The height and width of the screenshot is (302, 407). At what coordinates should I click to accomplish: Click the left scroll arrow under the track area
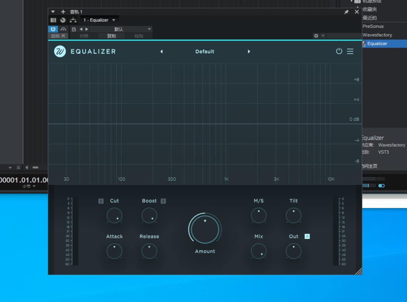coord(27,167)
